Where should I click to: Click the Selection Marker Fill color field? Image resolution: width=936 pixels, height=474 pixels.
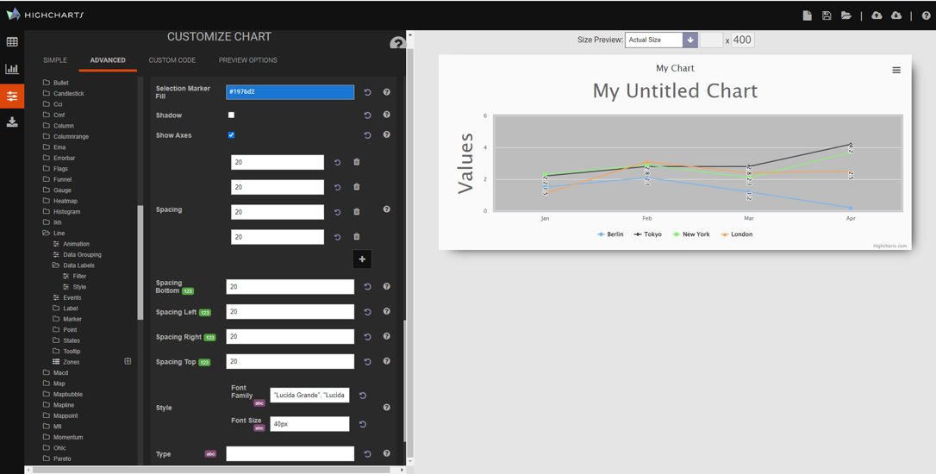pos(290,92)
